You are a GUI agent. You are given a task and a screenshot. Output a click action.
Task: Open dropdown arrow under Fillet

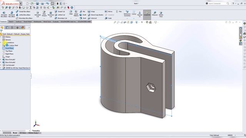point(71,18)
